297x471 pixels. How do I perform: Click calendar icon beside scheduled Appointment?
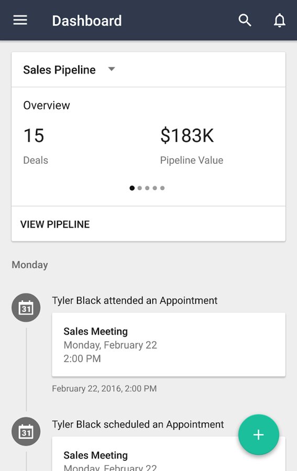point(26,431)
